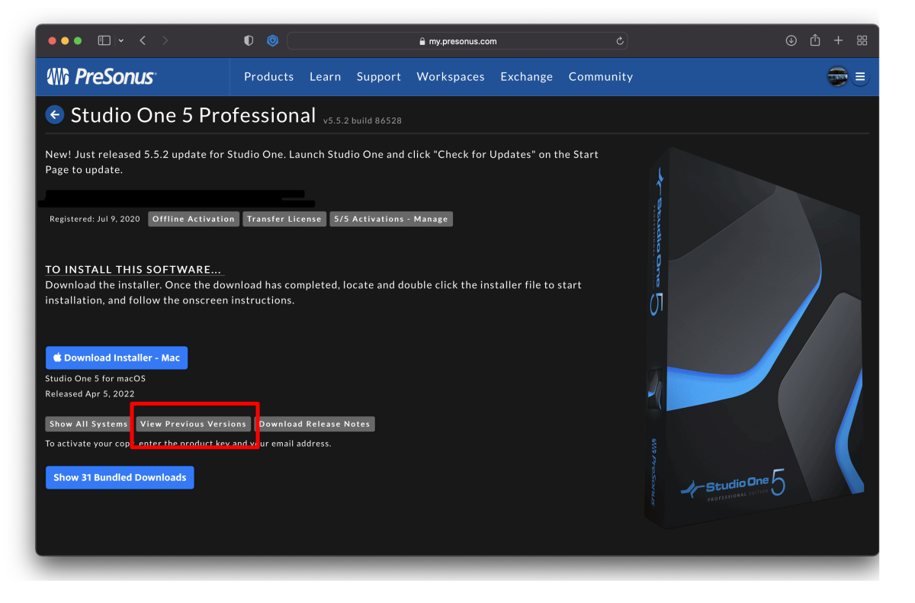915x603 pixels.
Task: Click Show All Systems
Action: point(88,424)
